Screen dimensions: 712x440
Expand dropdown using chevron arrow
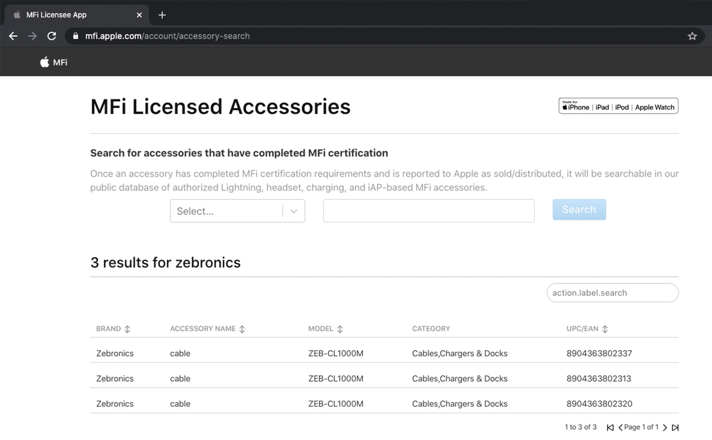(294, 211)
